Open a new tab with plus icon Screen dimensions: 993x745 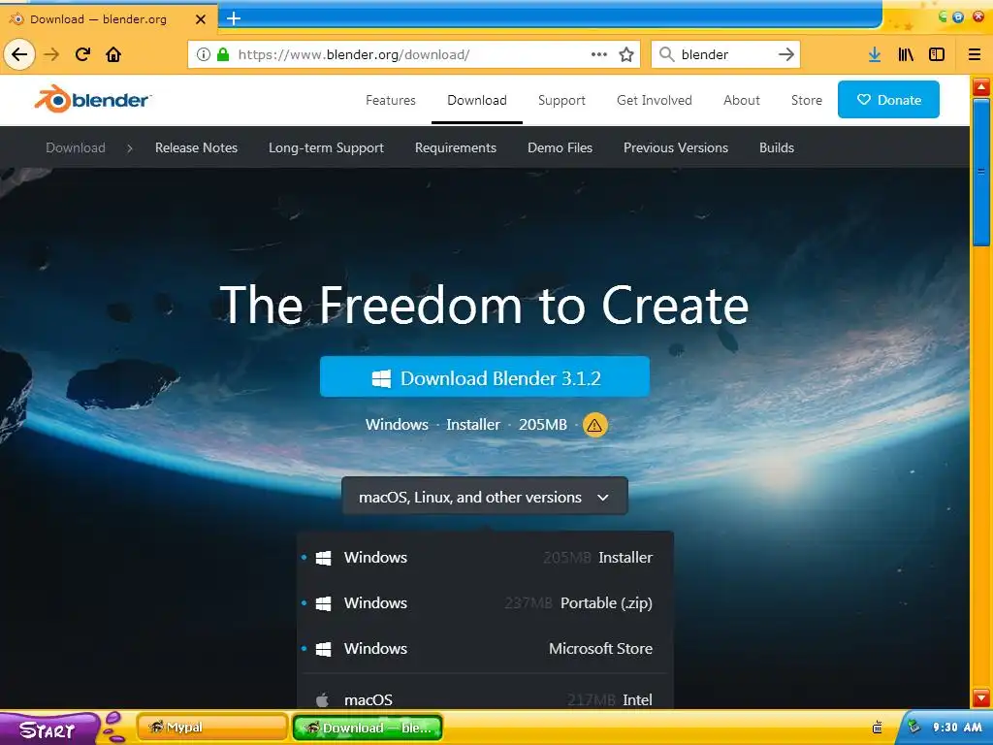coord(234,18)
